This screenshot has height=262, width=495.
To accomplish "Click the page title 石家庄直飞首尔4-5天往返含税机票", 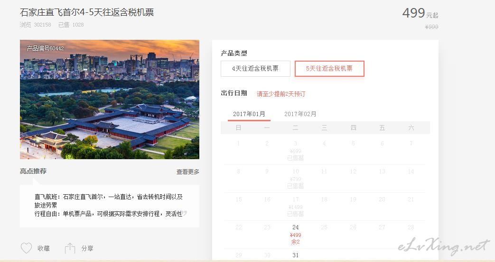I will [87, 12].
